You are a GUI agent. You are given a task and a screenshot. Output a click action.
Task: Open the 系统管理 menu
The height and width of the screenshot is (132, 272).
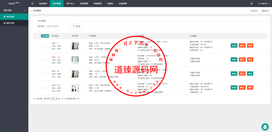click(123, 3)
